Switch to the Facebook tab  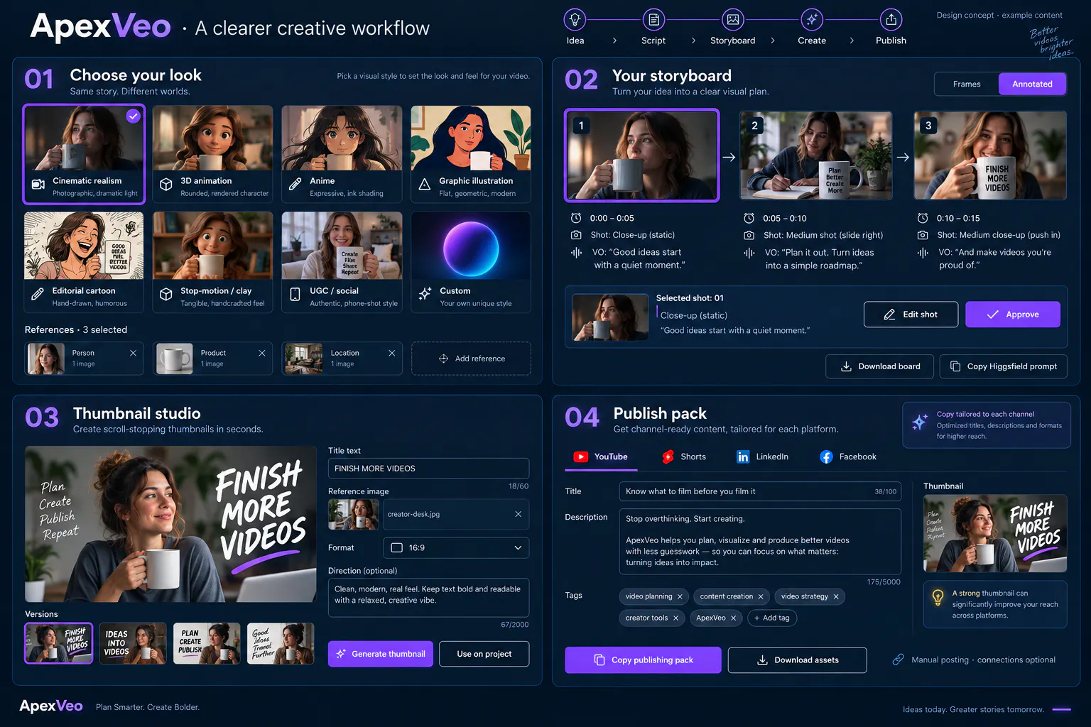(848, 457)
